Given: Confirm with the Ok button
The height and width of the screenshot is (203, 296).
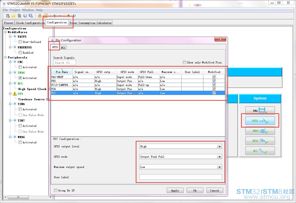Looking at the screenshot, I should [195, 190].
